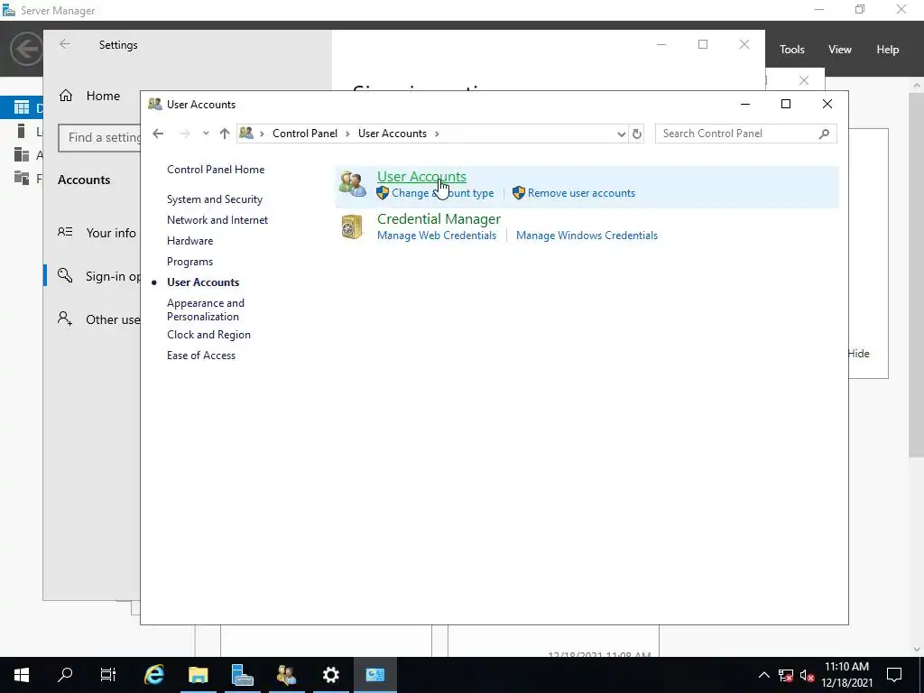Screen dimensions: 924x693
Task: Open Other users in Settings sidebar
Action: click(98, 319)
